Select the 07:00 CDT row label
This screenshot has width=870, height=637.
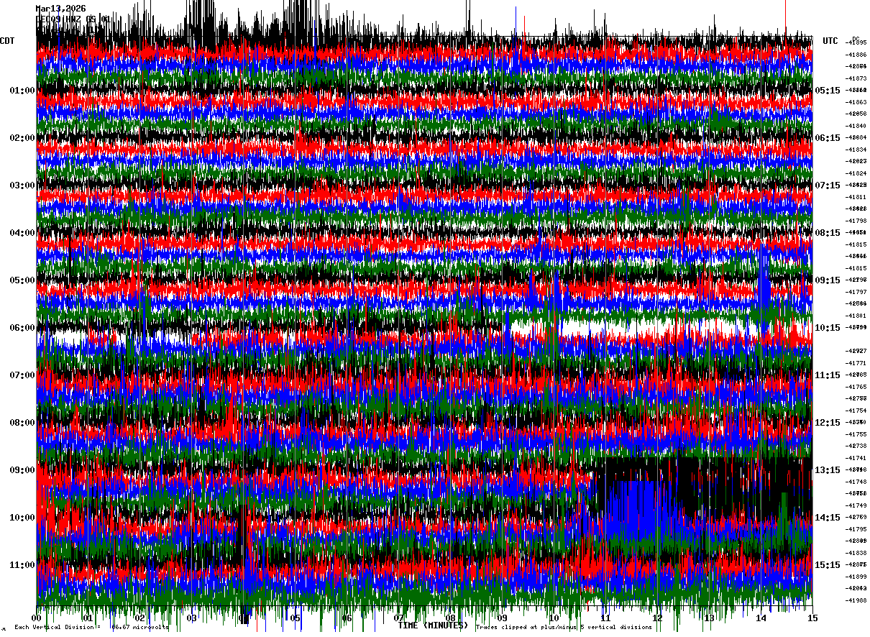[x=22, y=375]
